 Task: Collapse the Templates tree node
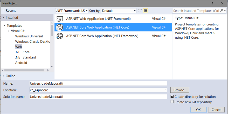coord(5,26)
